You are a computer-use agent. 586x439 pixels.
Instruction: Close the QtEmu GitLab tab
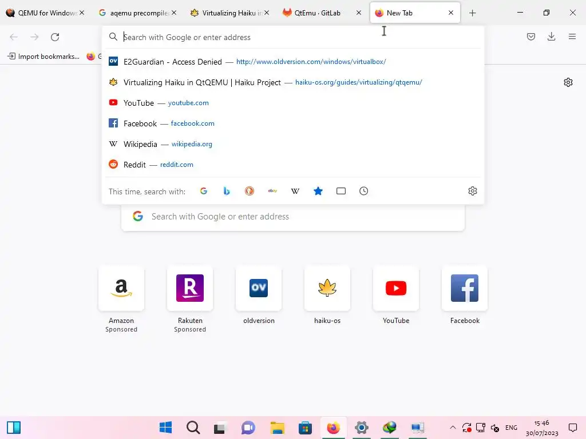(x=359, y=13)
